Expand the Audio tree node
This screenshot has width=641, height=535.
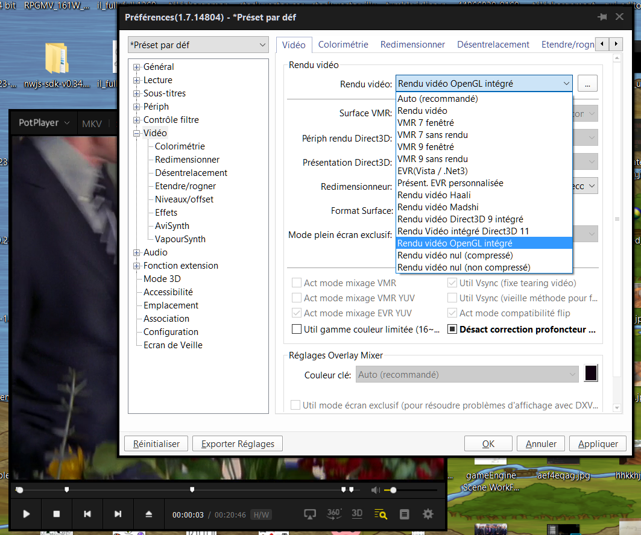(136, 252)
